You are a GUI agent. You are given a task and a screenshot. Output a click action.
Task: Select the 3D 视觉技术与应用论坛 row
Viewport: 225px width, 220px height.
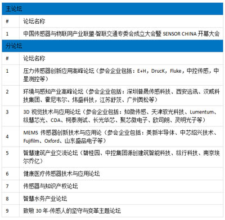click(x=112, y=116)
